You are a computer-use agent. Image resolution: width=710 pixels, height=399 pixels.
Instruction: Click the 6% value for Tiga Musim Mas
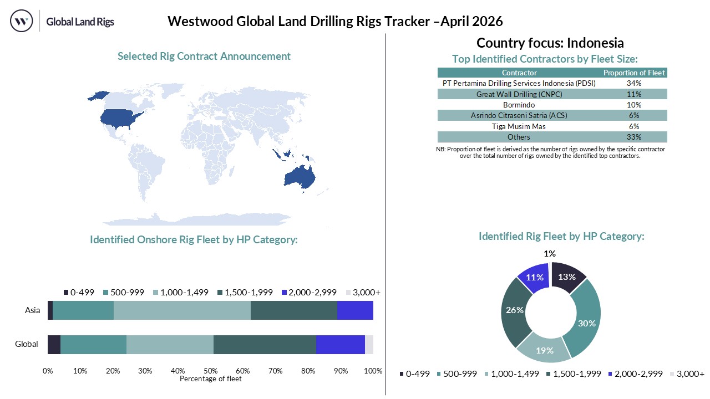(x=635, y=126)
